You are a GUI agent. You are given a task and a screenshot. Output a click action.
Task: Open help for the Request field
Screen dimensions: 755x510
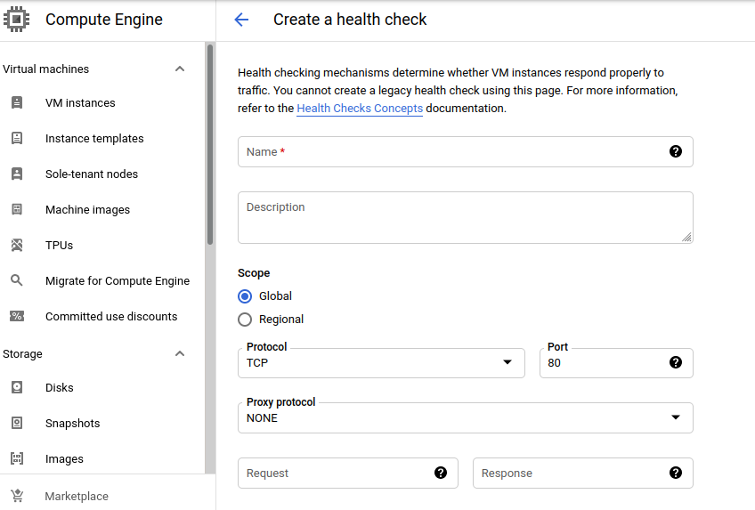pyautogui.click(x=441, y=473)
